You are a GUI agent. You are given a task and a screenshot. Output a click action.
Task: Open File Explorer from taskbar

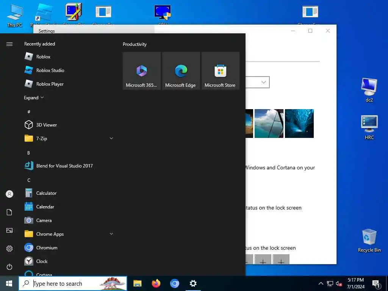[137, 283]
